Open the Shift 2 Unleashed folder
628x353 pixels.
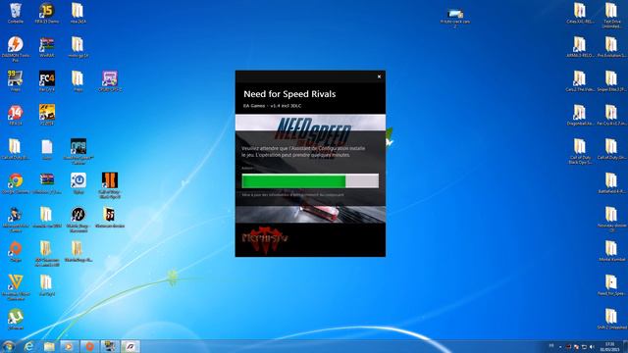(611, 320)
